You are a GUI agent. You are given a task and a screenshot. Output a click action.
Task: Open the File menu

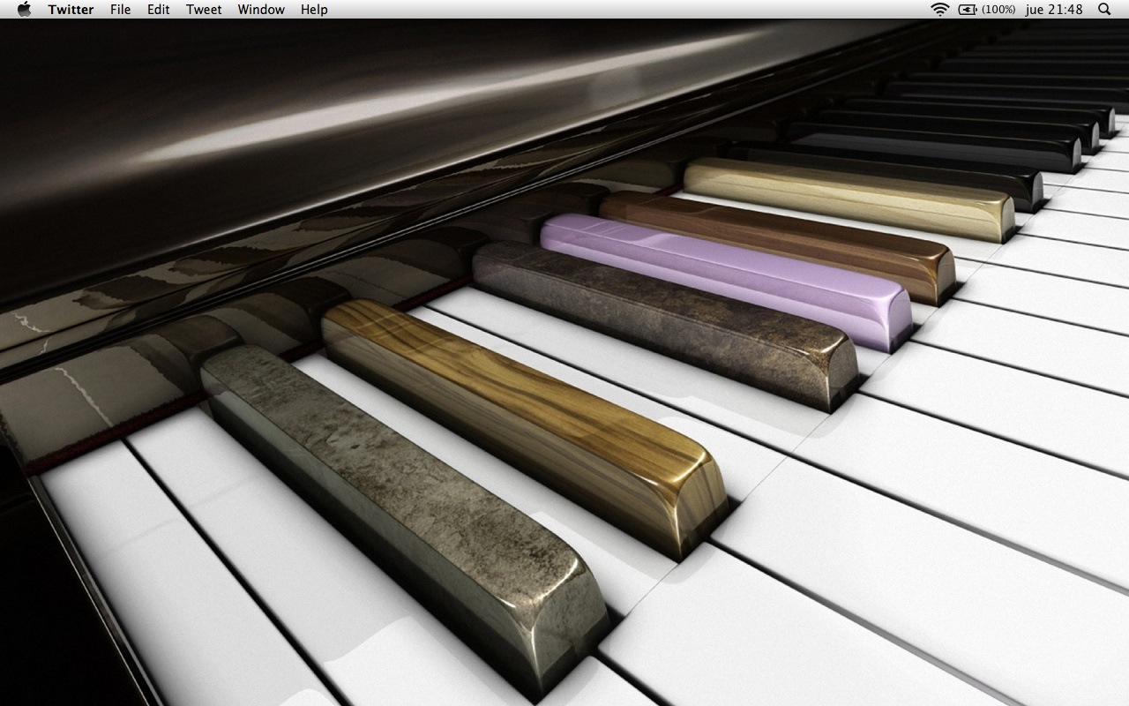click(120, 9)
